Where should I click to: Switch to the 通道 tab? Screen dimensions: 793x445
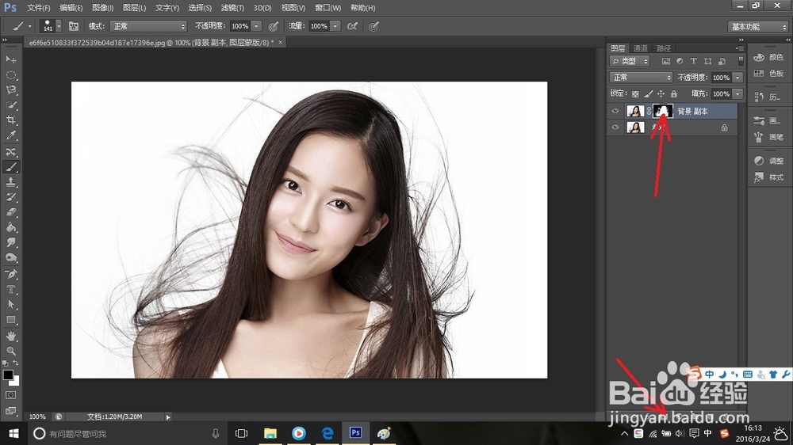click(x=641, y=48)
